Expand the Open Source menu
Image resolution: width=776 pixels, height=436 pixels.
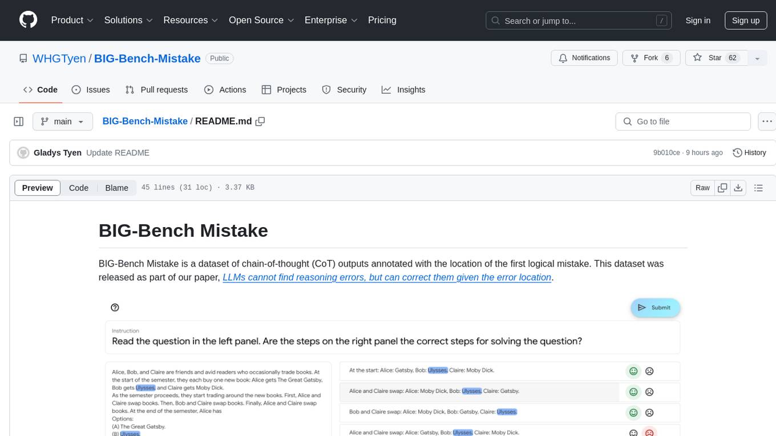[261, 20]
